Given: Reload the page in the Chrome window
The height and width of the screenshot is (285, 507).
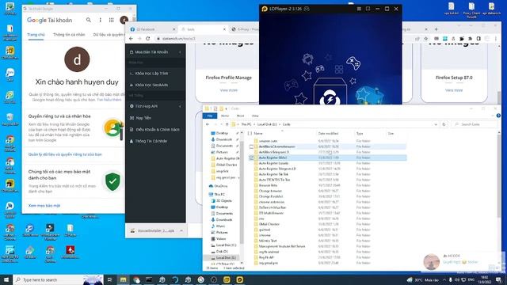Looking at the screenshot, I should pos(148,39).
